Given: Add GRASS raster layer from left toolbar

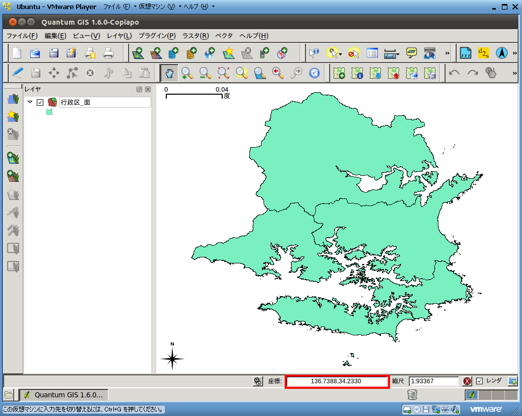Looking at the screenshot, I should point(13,176).
